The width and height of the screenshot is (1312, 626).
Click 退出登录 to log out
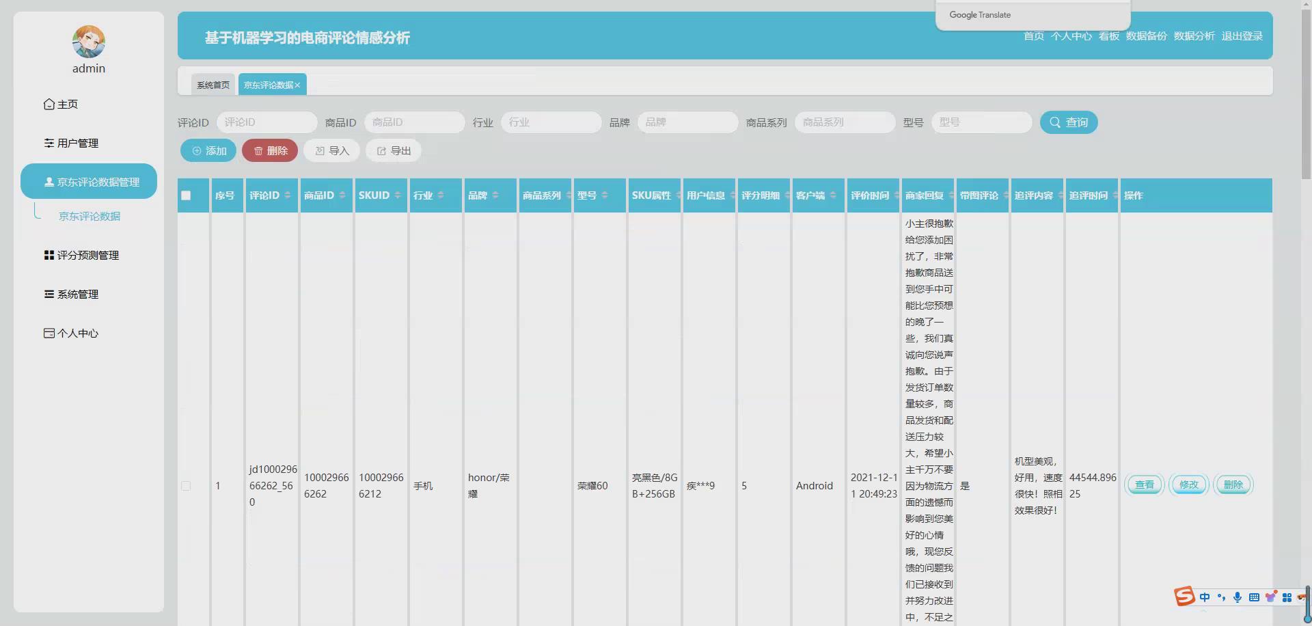[1242, 36]
